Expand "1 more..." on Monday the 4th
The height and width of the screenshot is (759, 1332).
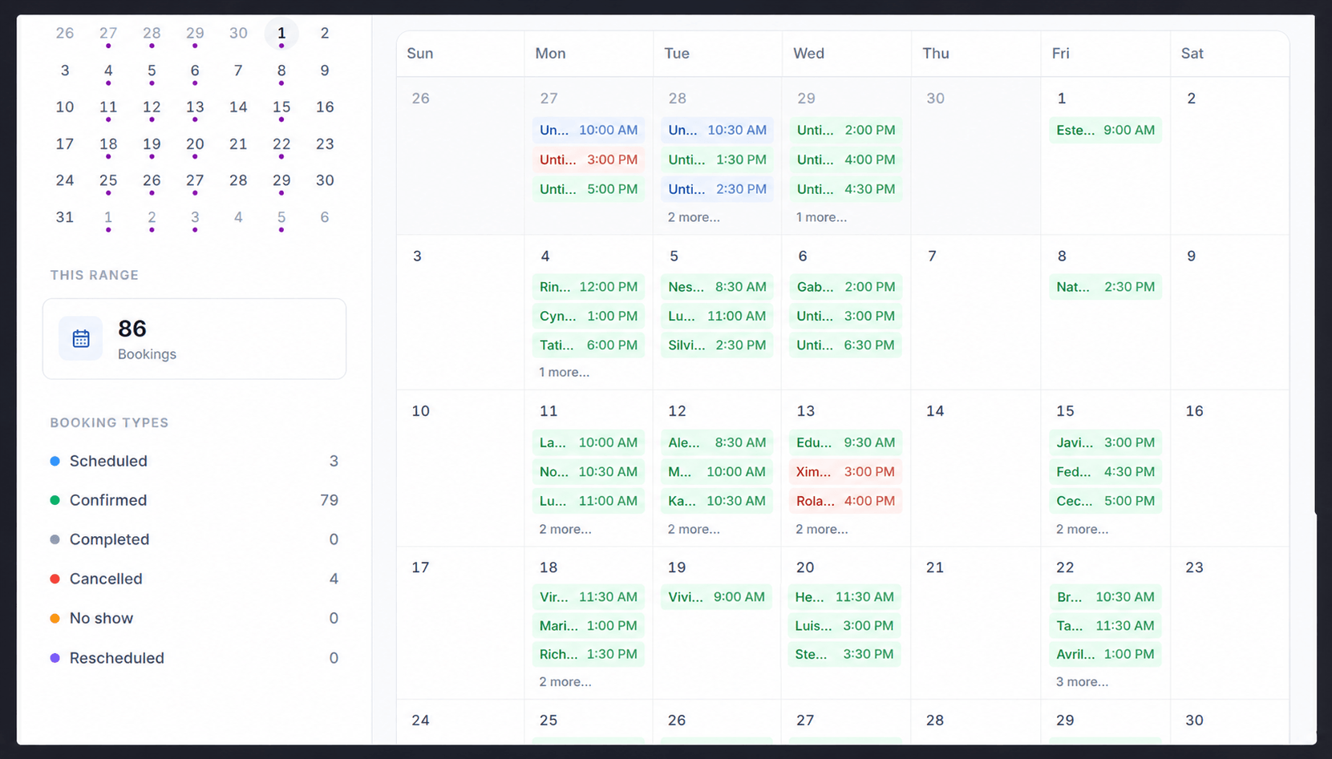tap(564, 372)
